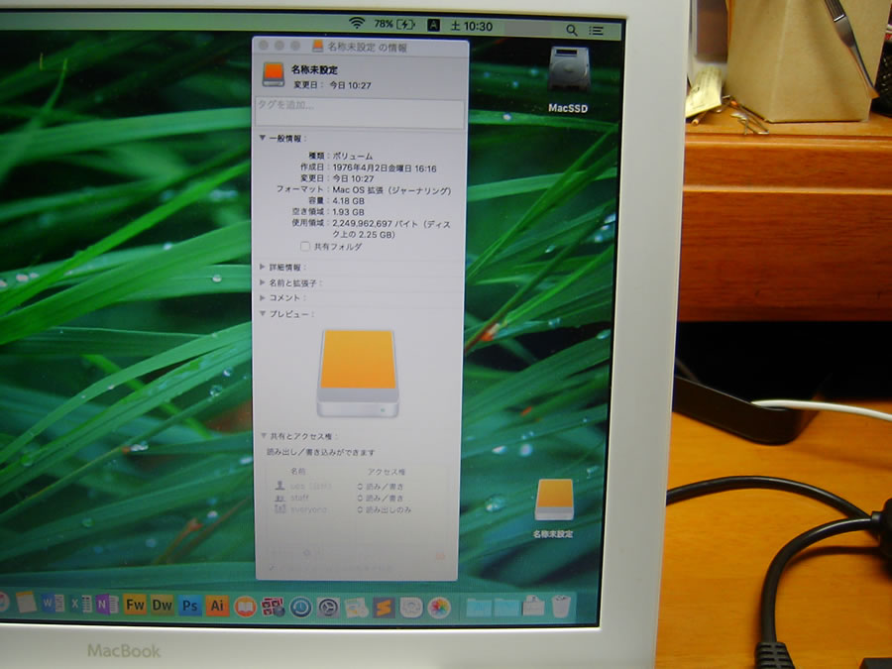Launch Microsoft Excel from the Dock

point(80,604)
